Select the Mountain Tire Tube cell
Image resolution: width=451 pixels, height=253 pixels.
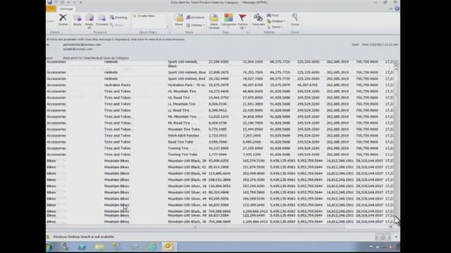pyautogui.click(x=184, y=129)
